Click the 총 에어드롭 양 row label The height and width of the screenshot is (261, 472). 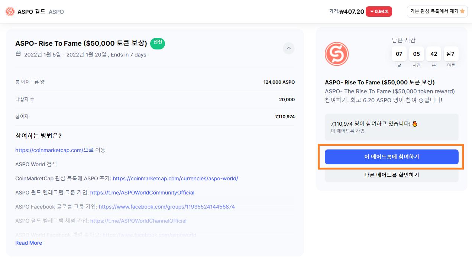coord(30,82)
